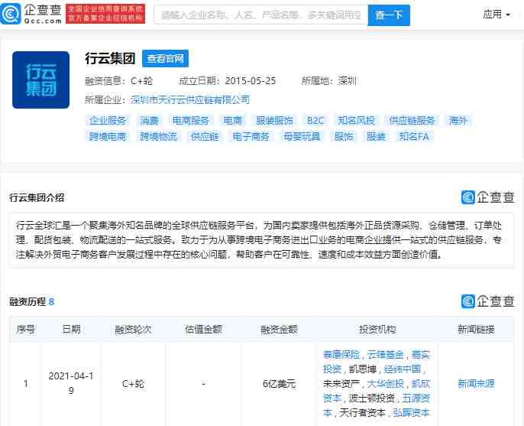Select the 供应链服务 tag
Viewport: 524px width, 426px height.
412,121
